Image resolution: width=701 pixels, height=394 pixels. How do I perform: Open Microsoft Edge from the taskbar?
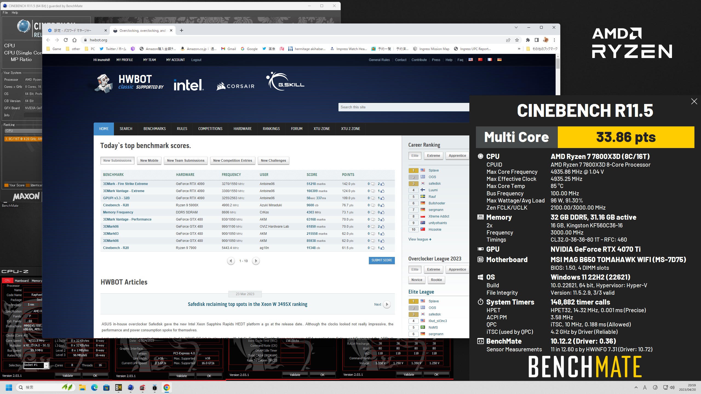pos(94,387)
